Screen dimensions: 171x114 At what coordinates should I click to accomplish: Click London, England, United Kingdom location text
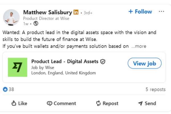click(x=64, y=73)
